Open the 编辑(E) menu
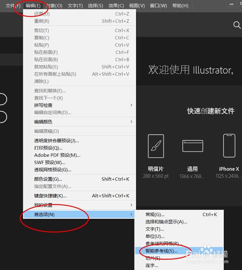Viewport: 242px width, 270px height. pyautogui.click(x=33, y=6)
